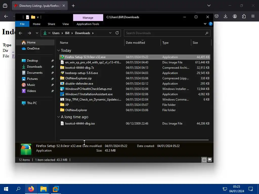Screen dimensions: 259x194
Task: Open the Application Tools tab
Action: click(88, 24)
